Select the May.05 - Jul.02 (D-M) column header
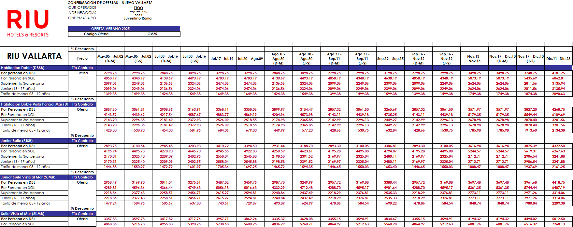The width and height of the screenshot is (573, 227). tap(110, 59)
